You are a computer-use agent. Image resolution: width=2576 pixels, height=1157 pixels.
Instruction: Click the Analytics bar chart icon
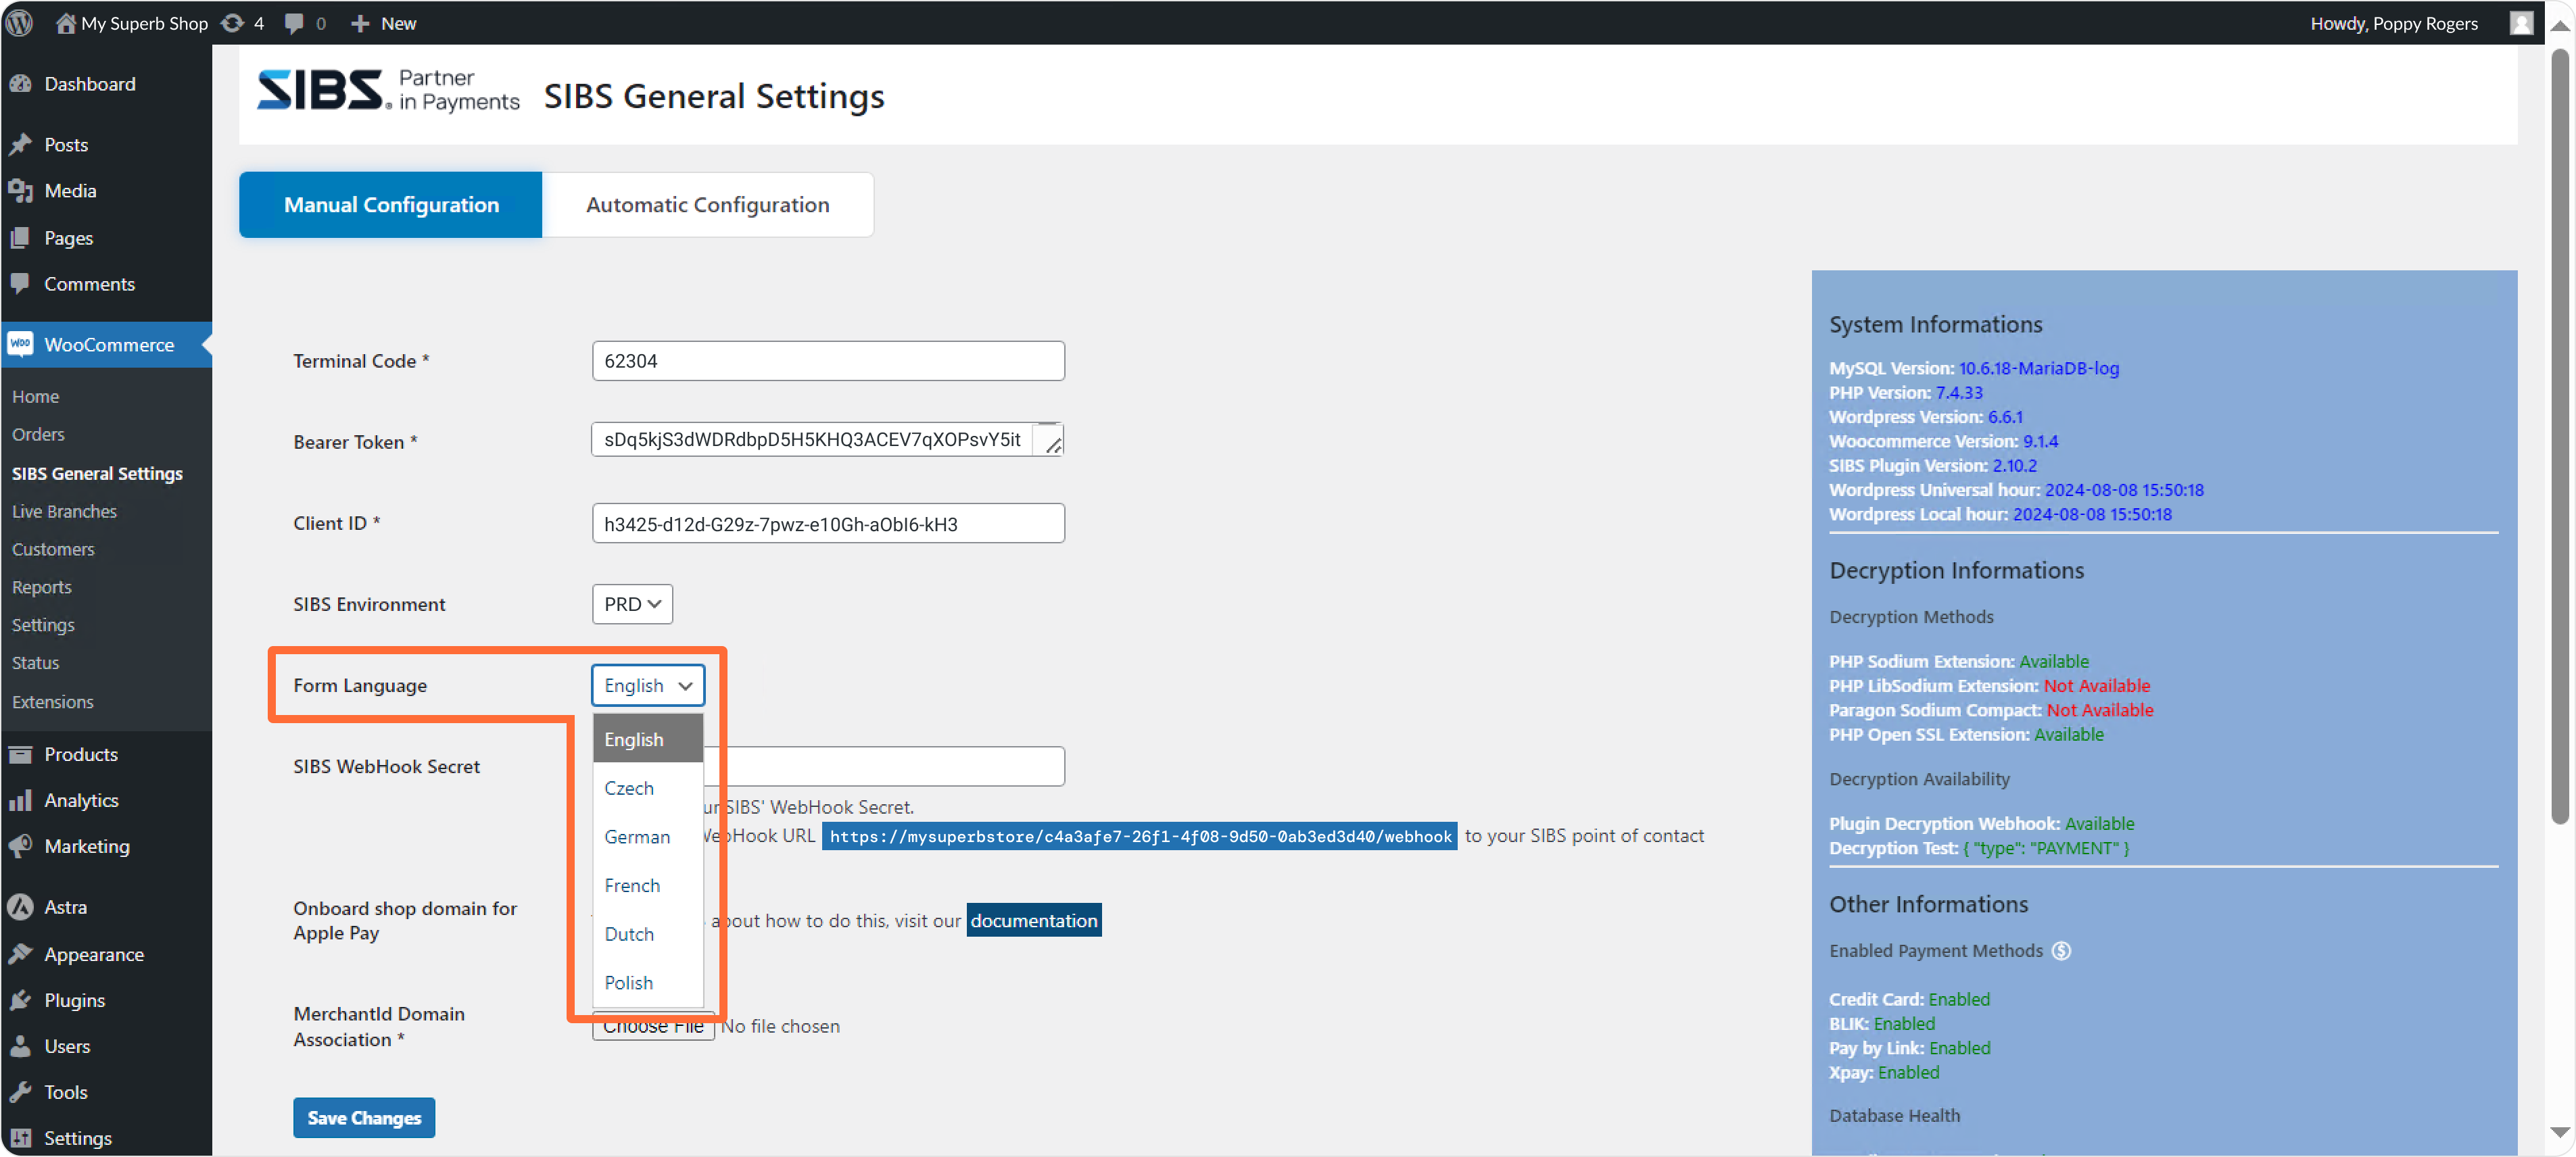coord(21,800)
